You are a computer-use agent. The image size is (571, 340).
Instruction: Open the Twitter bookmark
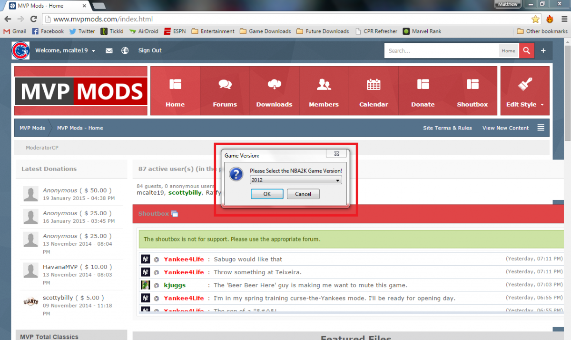pyautogui.click(x=82, y=31)
